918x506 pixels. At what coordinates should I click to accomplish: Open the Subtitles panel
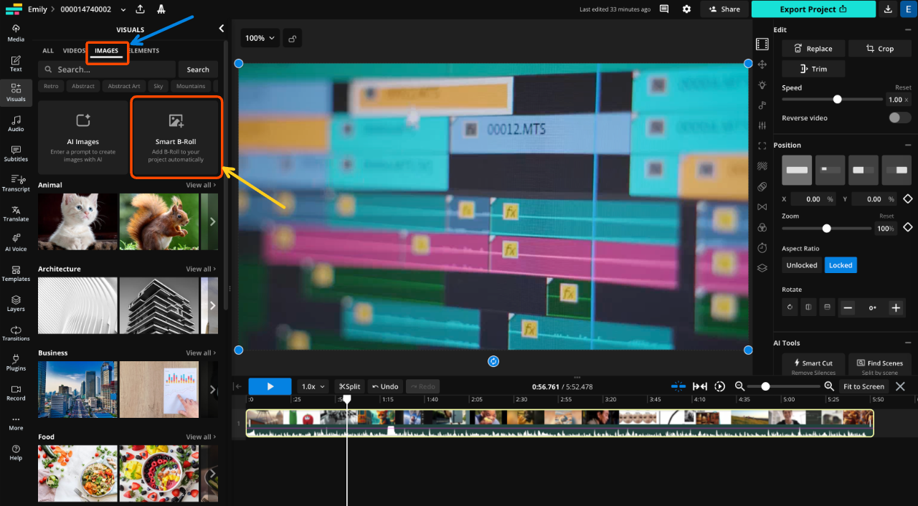tap(15, 153)
